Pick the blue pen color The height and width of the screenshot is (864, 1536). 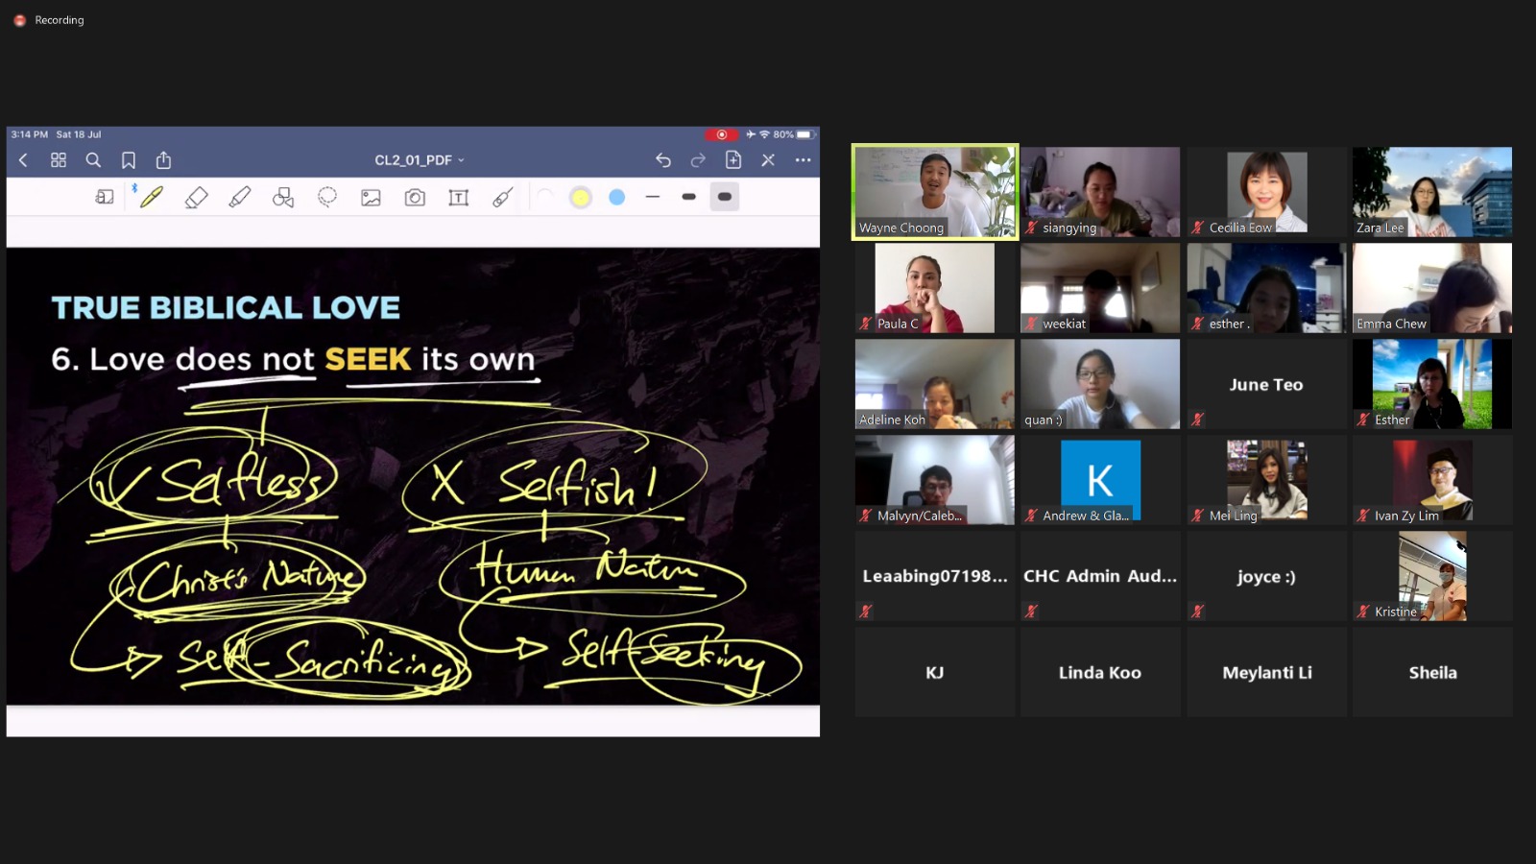pyautogui.click(x=617, y=197)
